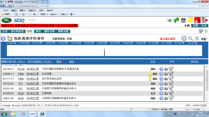Click the yellow sticky note icon
The height and width of the screenshot is (117, 209).
[190, 20]
